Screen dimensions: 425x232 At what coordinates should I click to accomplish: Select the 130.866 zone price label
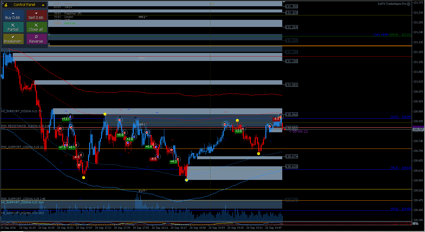pyautogui.click(x=292, y=115)
